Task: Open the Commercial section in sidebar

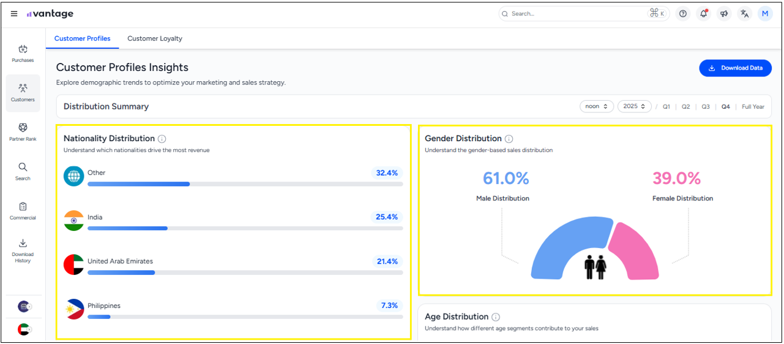Action: tap(23, 210)
